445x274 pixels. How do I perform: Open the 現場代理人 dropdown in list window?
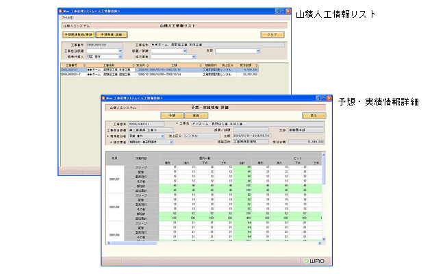120,55
